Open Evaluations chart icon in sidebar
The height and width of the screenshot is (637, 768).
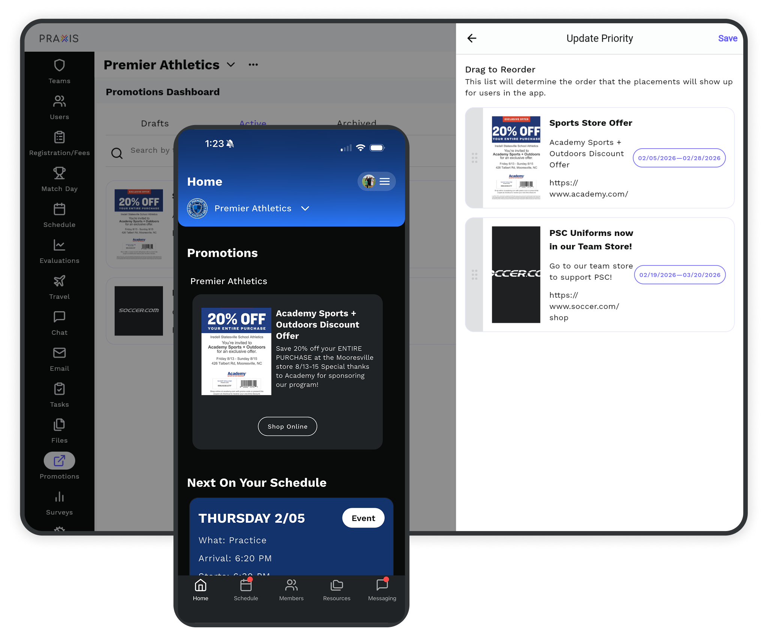59,245
